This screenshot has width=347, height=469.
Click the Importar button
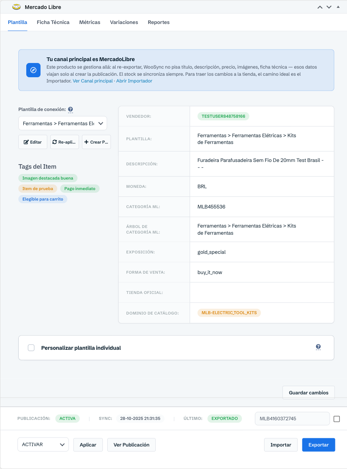(x=281, y=445)
